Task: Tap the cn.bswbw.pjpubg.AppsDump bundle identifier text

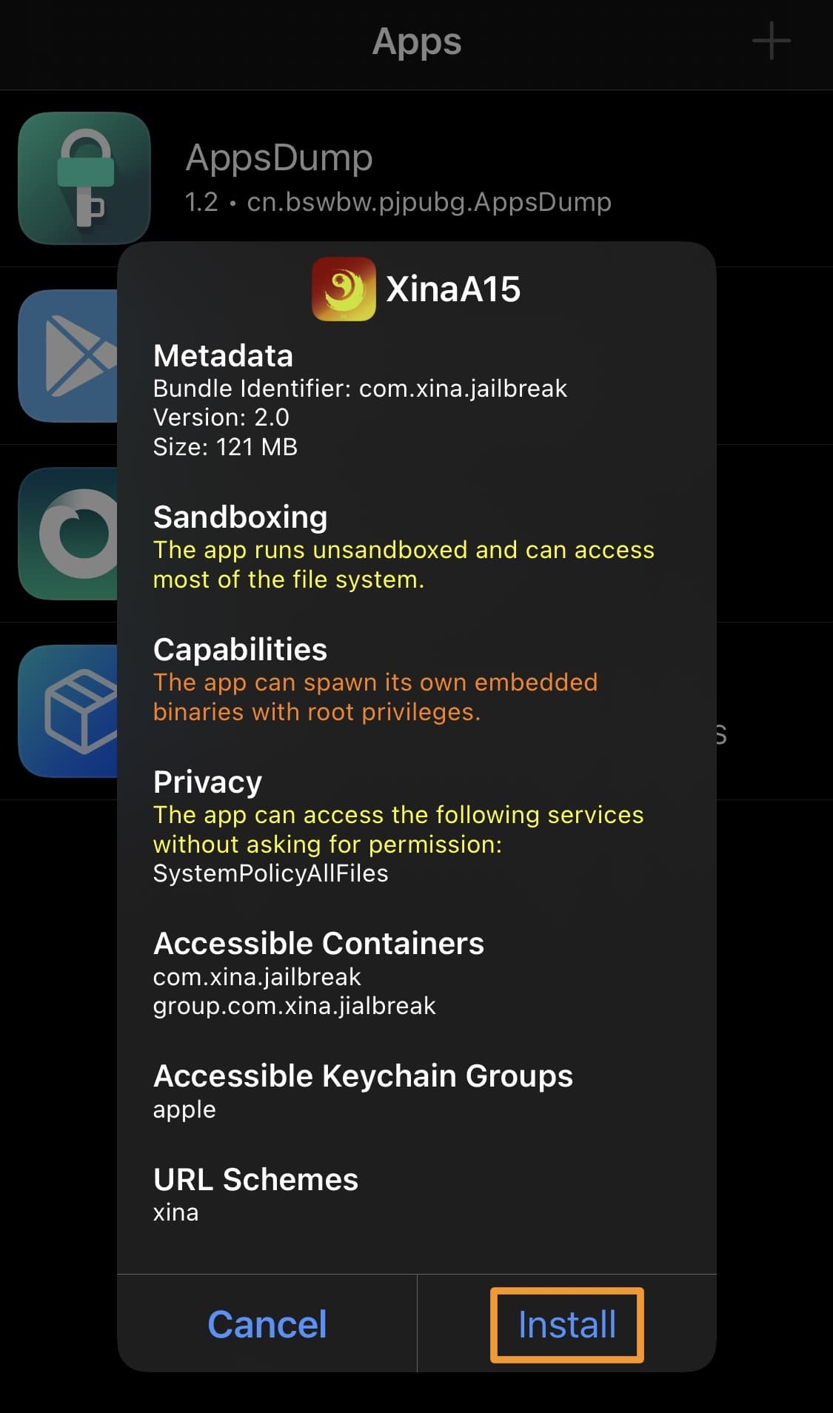Action: [429, 202]
